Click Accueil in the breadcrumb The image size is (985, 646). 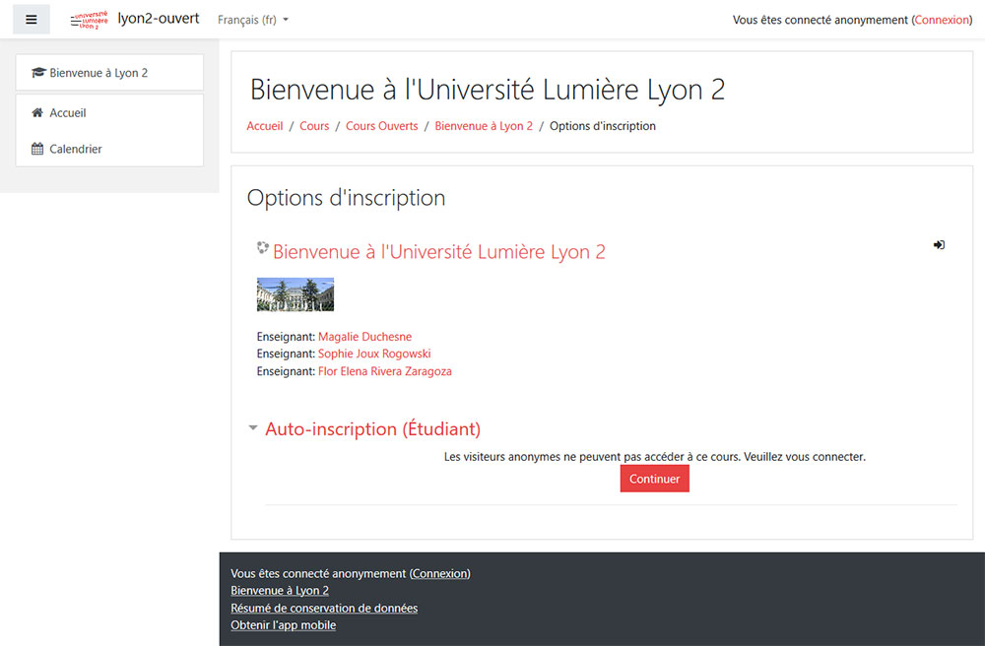(264, 126)
